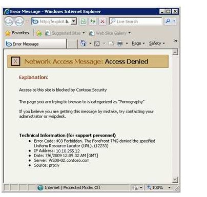This screenshot has width=207, height=197.
Task: Click the Internet Explorer title bar icon
Action: (x=7, y=11)
